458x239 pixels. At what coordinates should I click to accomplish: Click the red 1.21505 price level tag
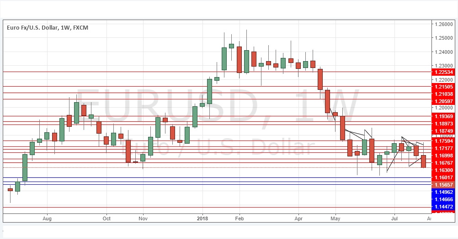443,87
